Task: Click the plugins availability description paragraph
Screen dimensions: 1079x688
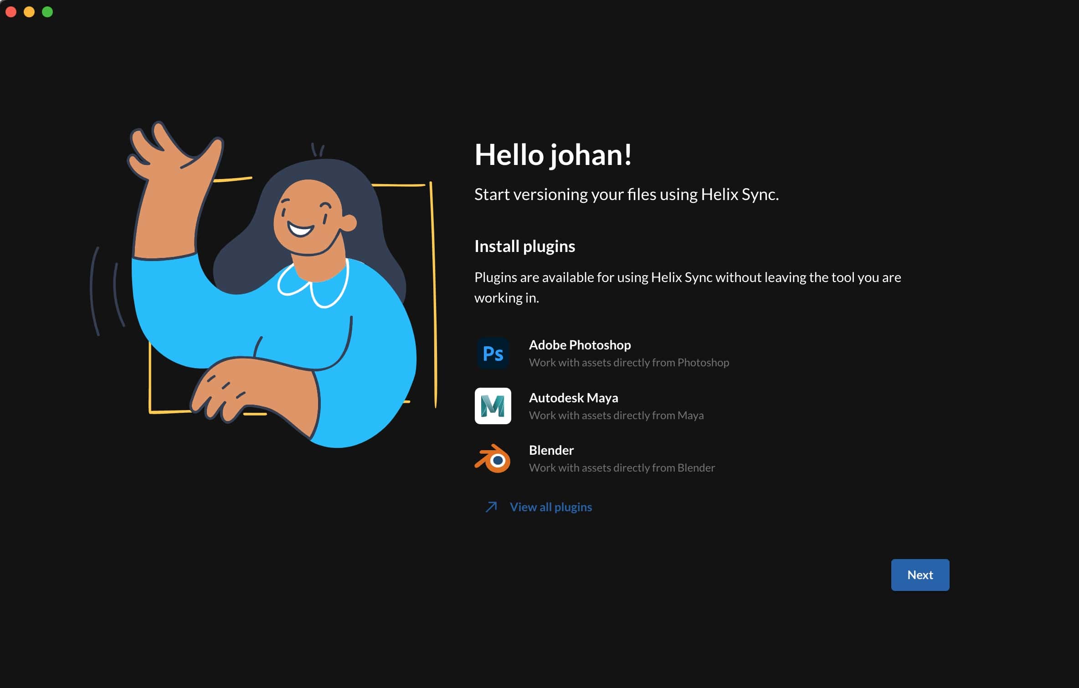Action: [687, 287]
